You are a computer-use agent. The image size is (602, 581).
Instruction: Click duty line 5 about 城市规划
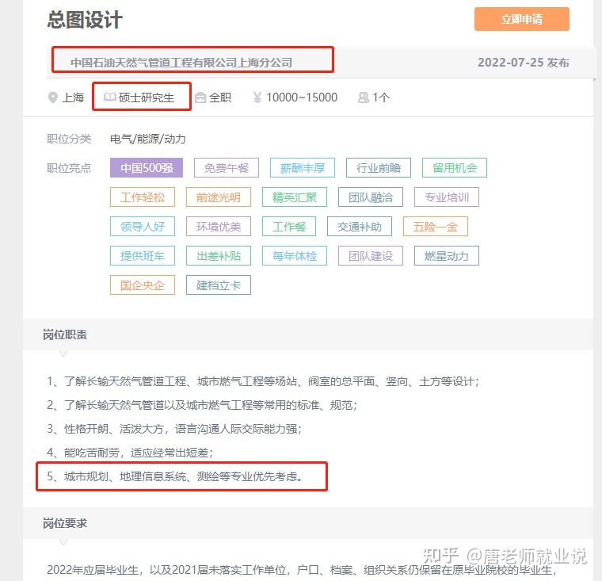[175, 476]
